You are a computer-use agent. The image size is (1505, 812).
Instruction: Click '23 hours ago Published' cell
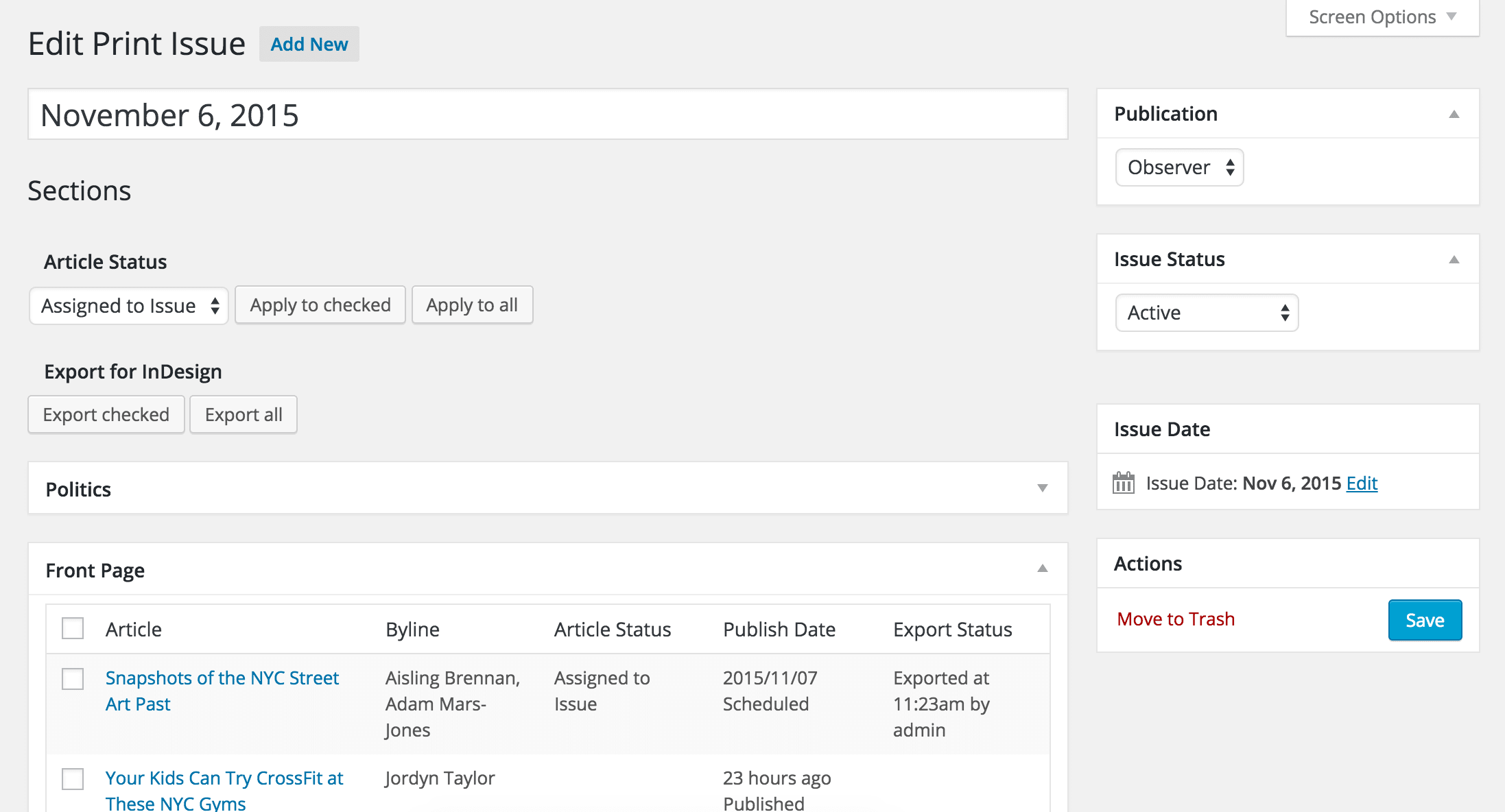tap(777, 790)
